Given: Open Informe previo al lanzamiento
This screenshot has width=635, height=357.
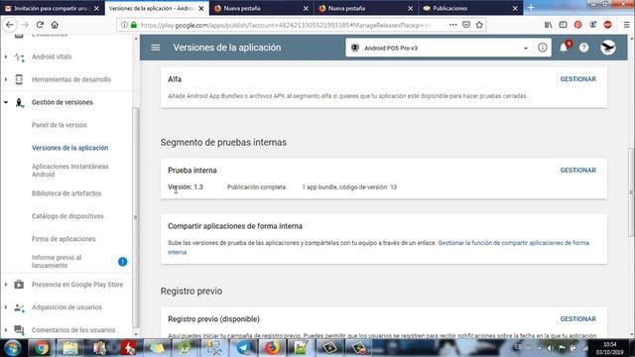Looking at the screenshot, I should tap(57, 262).
